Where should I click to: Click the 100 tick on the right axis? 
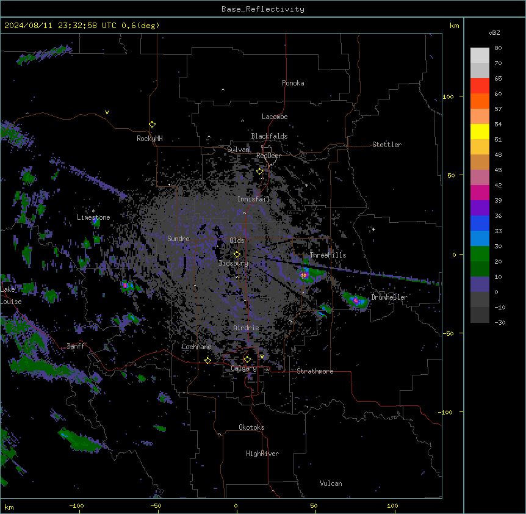[448, 96]
